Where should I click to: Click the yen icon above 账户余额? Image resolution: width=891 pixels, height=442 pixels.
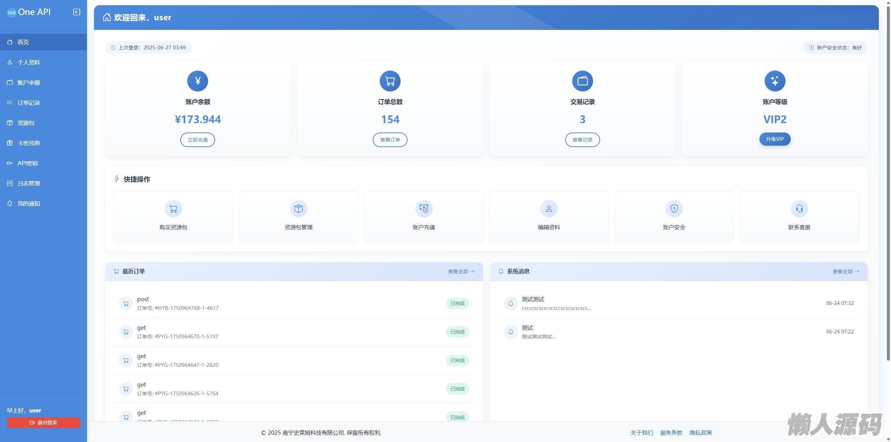tap(198, 81)
